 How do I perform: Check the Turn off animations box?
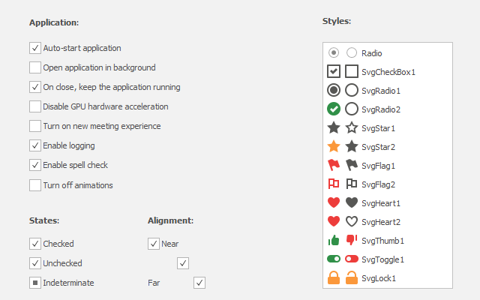[35, 184]
